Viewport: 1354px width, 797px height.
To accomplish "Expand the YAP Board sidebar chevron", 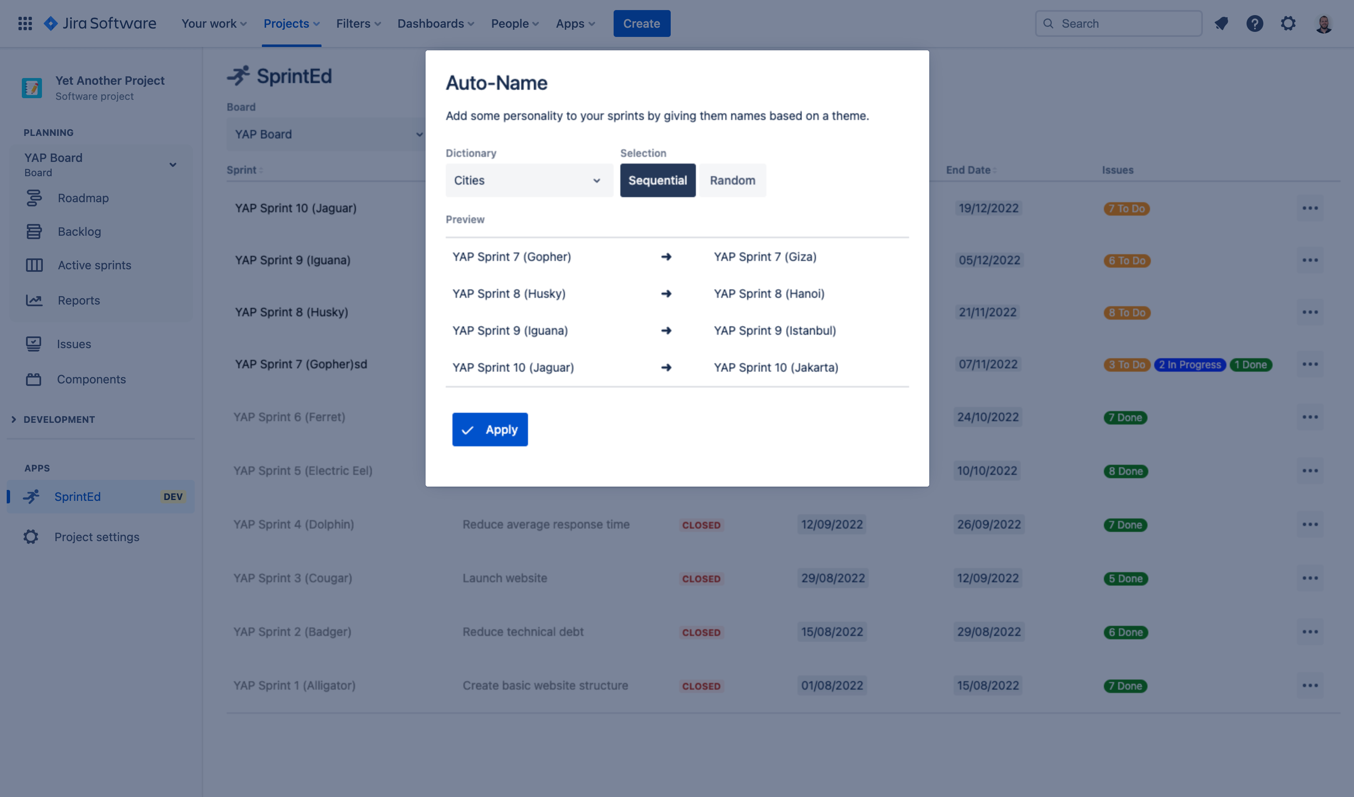I will pyautogui.click(x=173, y=165).
